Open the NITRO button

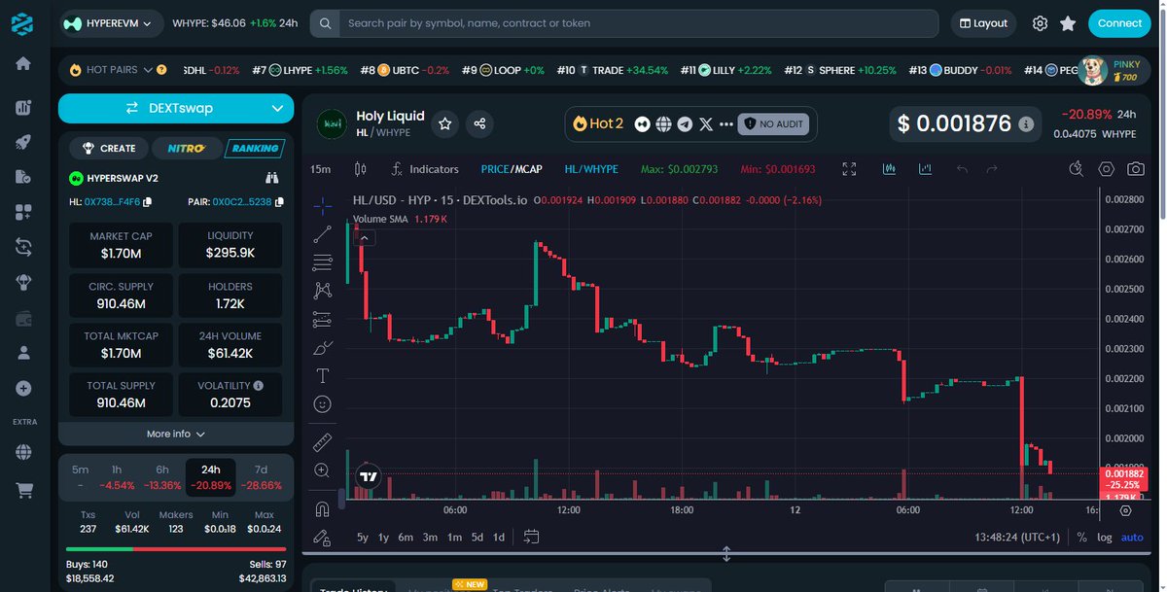click(x=187, y=149)
